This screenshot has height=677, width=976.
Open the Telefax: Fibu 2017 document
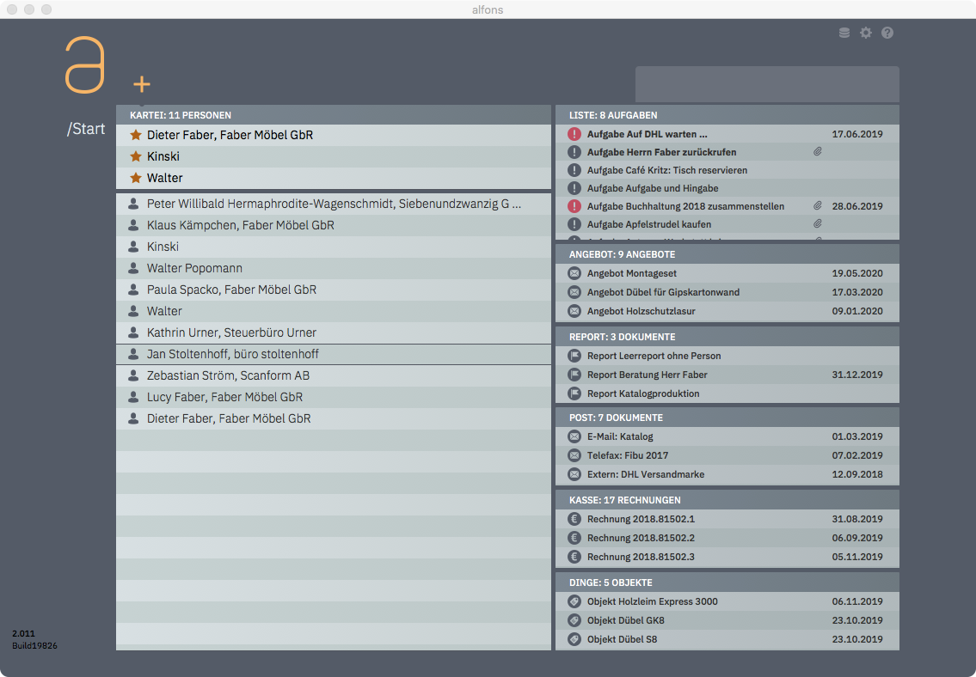(x=627, y=455)
